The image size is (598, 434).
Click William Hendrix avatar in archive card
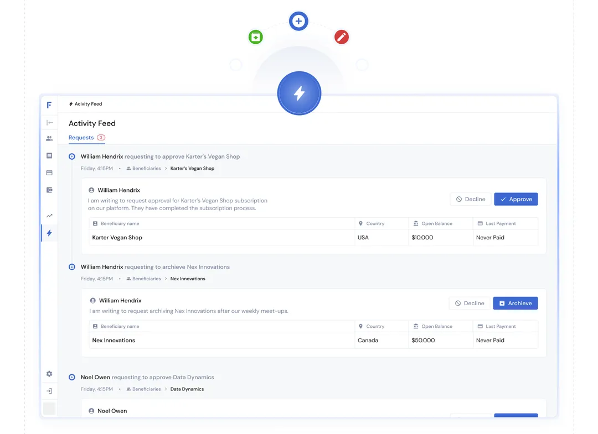pyautogui.click(x=92, y=300)
